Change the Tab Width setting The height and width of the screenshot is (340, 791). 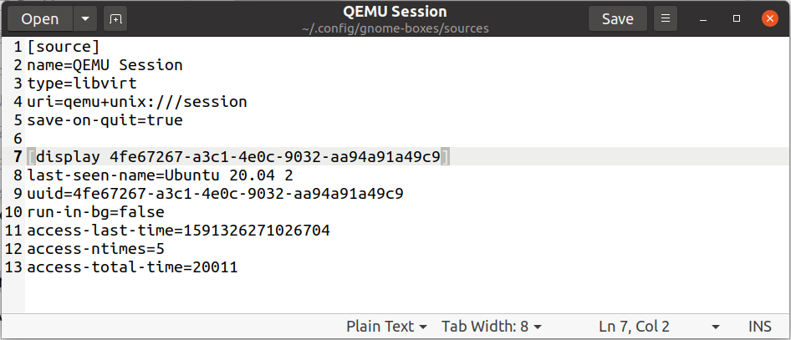tap(491, 326)
